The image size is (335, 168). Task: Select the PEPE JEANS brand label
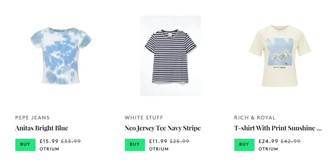[x=32, y=118]
